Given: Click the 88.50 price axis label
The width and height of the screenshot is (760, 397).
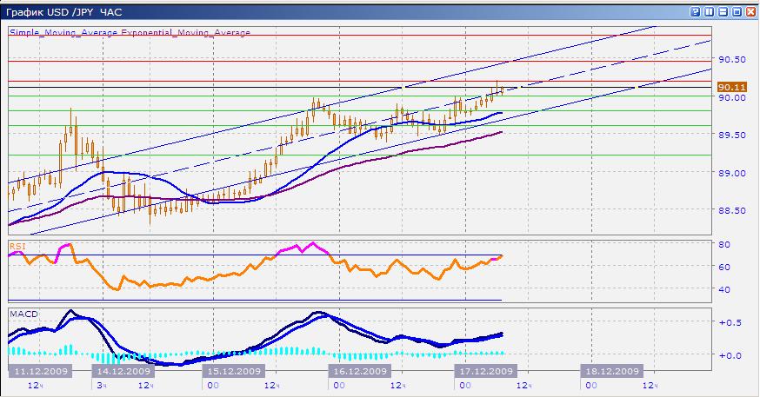Looking at the screenshot, I should (x=732, y=209).
